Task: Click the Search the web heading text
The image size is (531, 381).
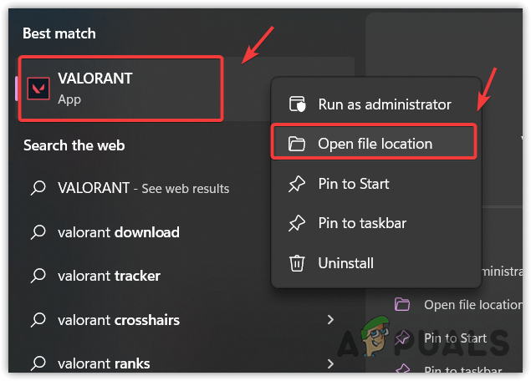Action: tap(74, 145)
